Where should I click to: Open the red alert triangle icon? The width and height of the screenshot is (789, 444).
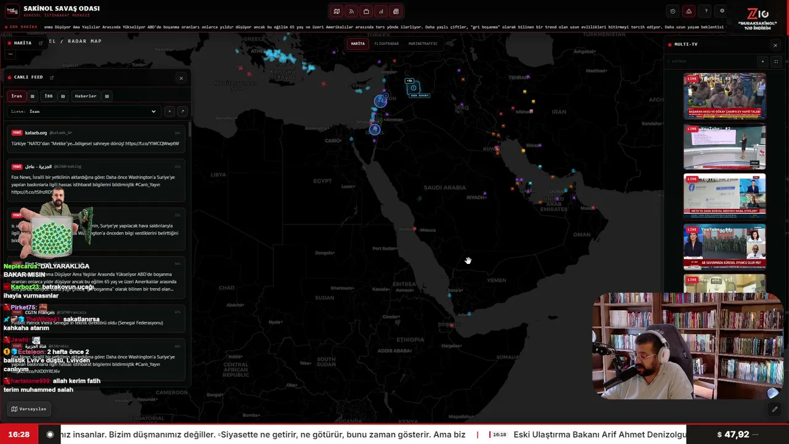pyautogui.click(x=689, y=11)
